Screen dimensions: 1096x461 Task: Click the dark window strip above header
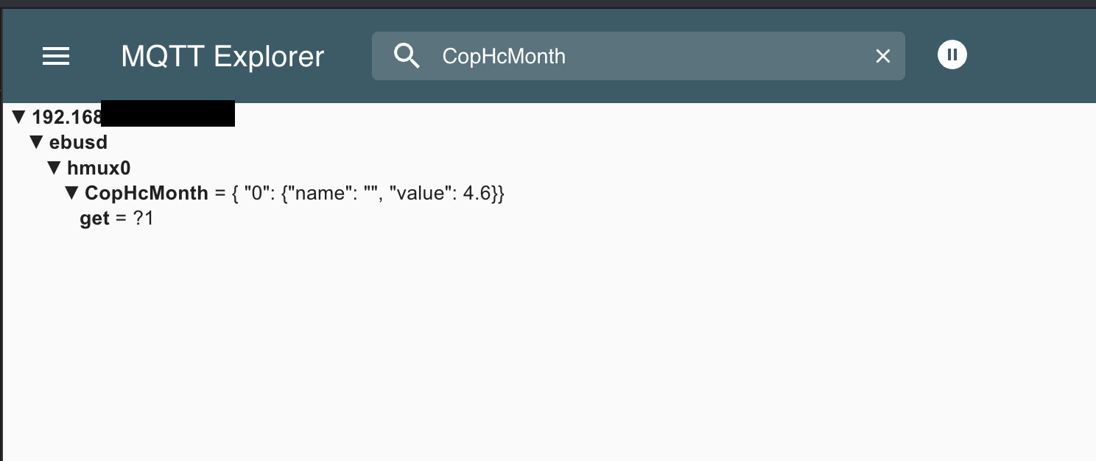click(x=548, y=4)
